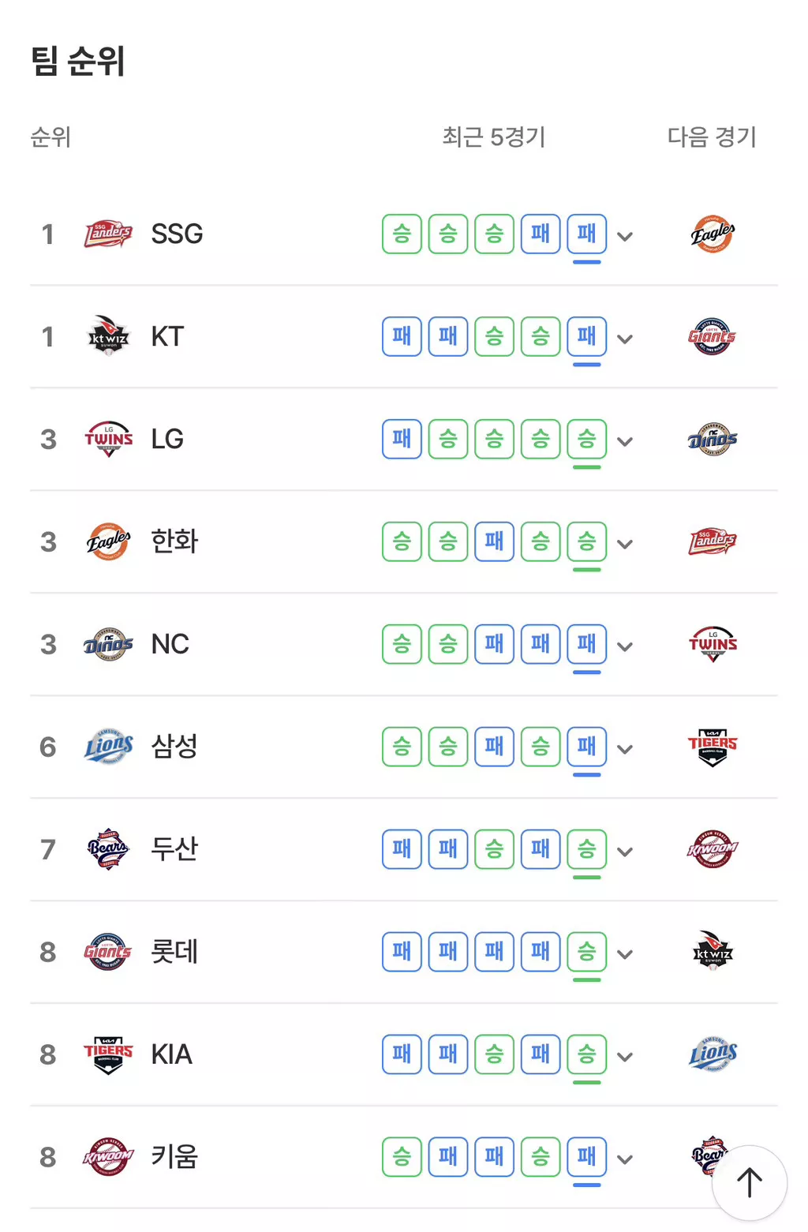Select SSG's underlined latest 패 result badge
This screenshot has width=808, height=1232.
pos(586,234)
